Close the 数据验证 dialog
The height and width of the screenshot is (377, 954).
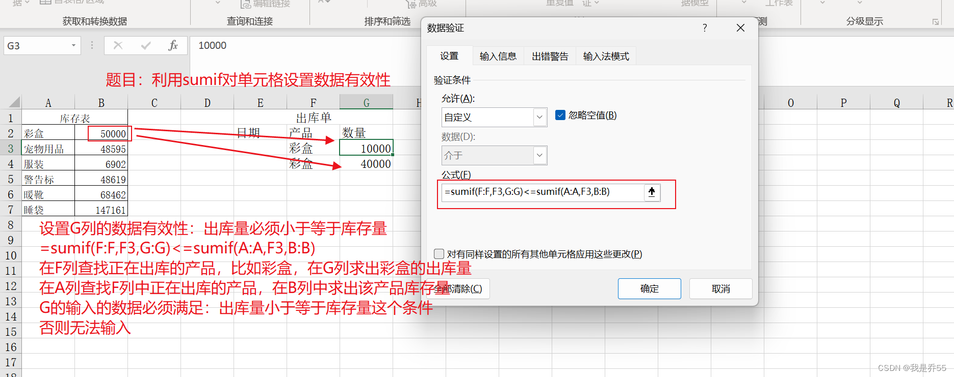740,28
